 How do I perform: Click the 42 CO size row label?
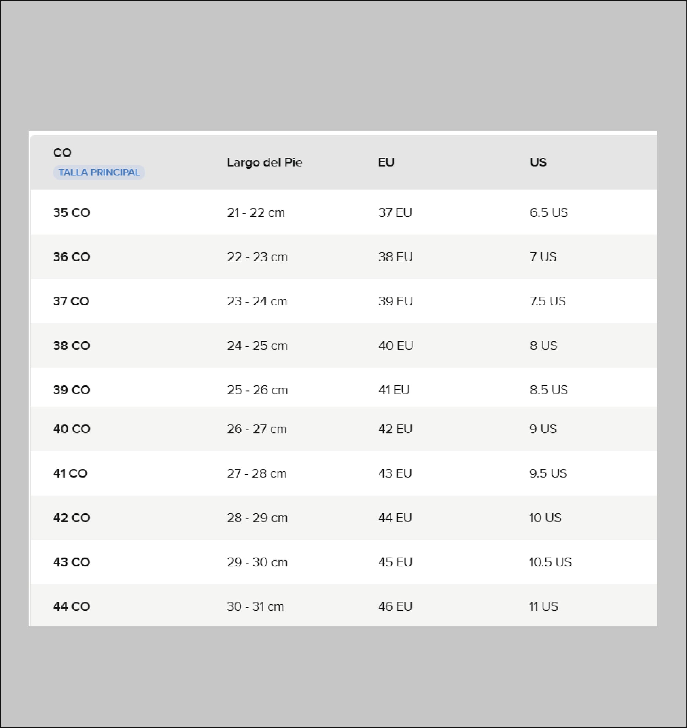(71, 518)
